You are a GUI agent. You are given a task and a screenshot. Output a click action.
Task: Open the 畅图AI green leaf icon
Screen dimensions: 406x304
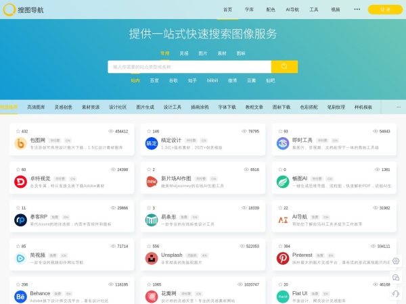pos(283,182)
